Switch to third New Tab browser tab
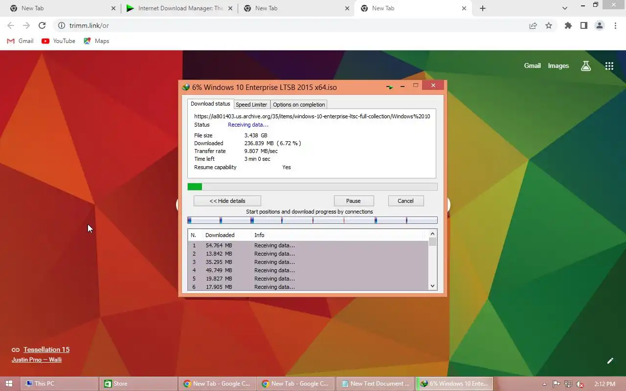626x391 pixels. tap(412, 8)
